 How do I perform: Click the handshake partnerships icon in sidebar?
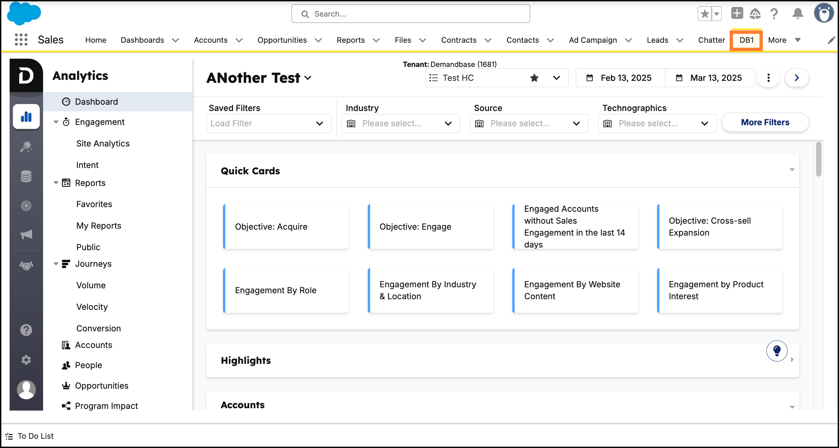(x=26, y=264)
